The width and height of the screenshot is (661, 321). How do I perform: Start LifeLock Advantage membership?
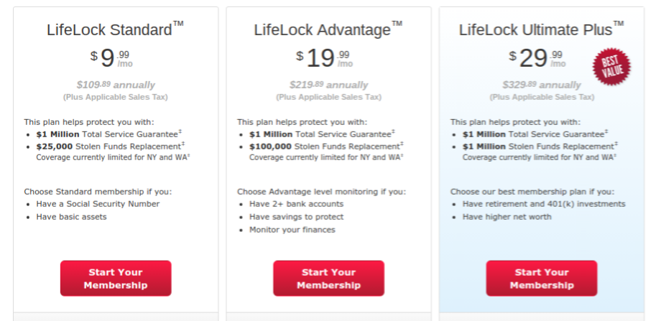tap(328, 279)
